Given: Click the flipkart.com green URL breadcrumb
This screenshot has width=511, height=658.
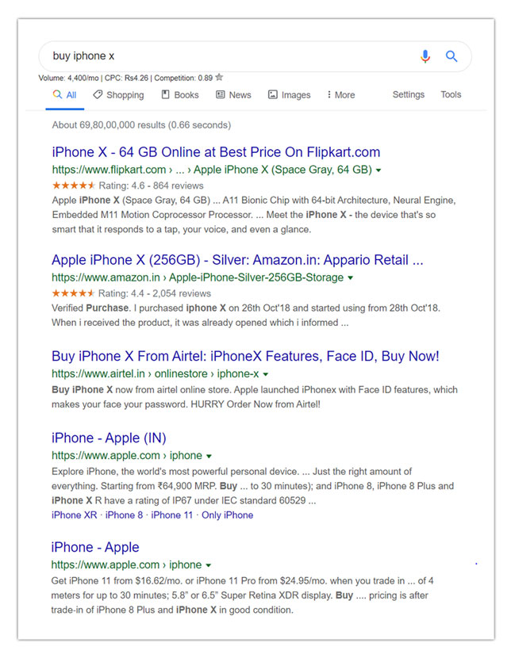Looking at the screenshot, I should coord(212,170).
